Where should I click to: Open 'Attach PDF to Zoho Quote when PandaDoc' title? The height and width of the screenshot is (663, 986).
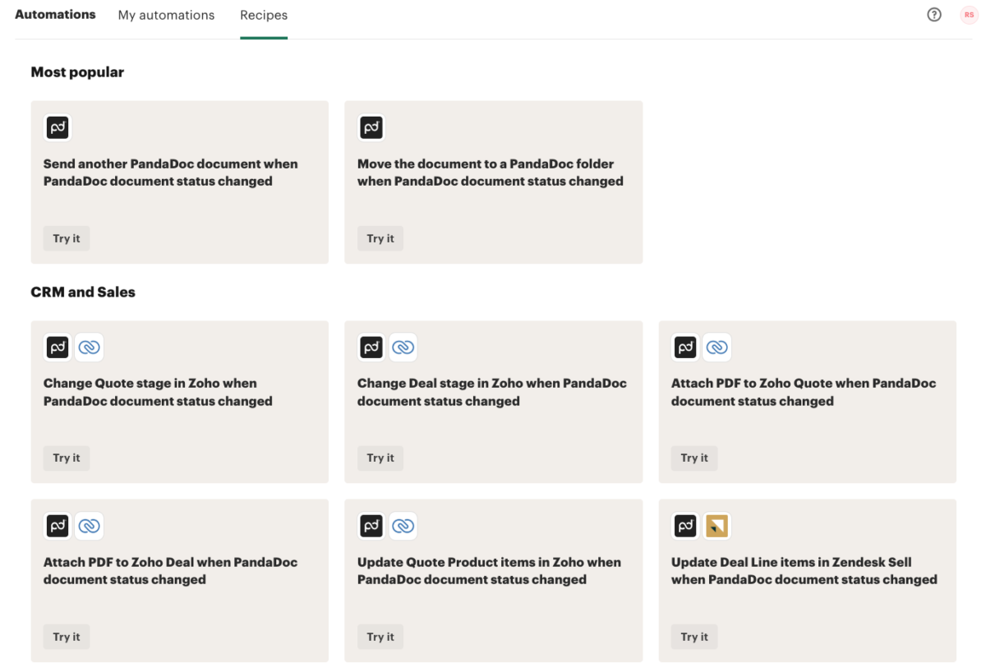(804, 392)
